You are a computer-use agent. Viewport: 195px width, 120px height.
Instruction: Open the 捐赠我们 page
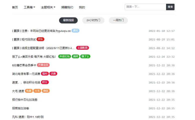[67, 7]
